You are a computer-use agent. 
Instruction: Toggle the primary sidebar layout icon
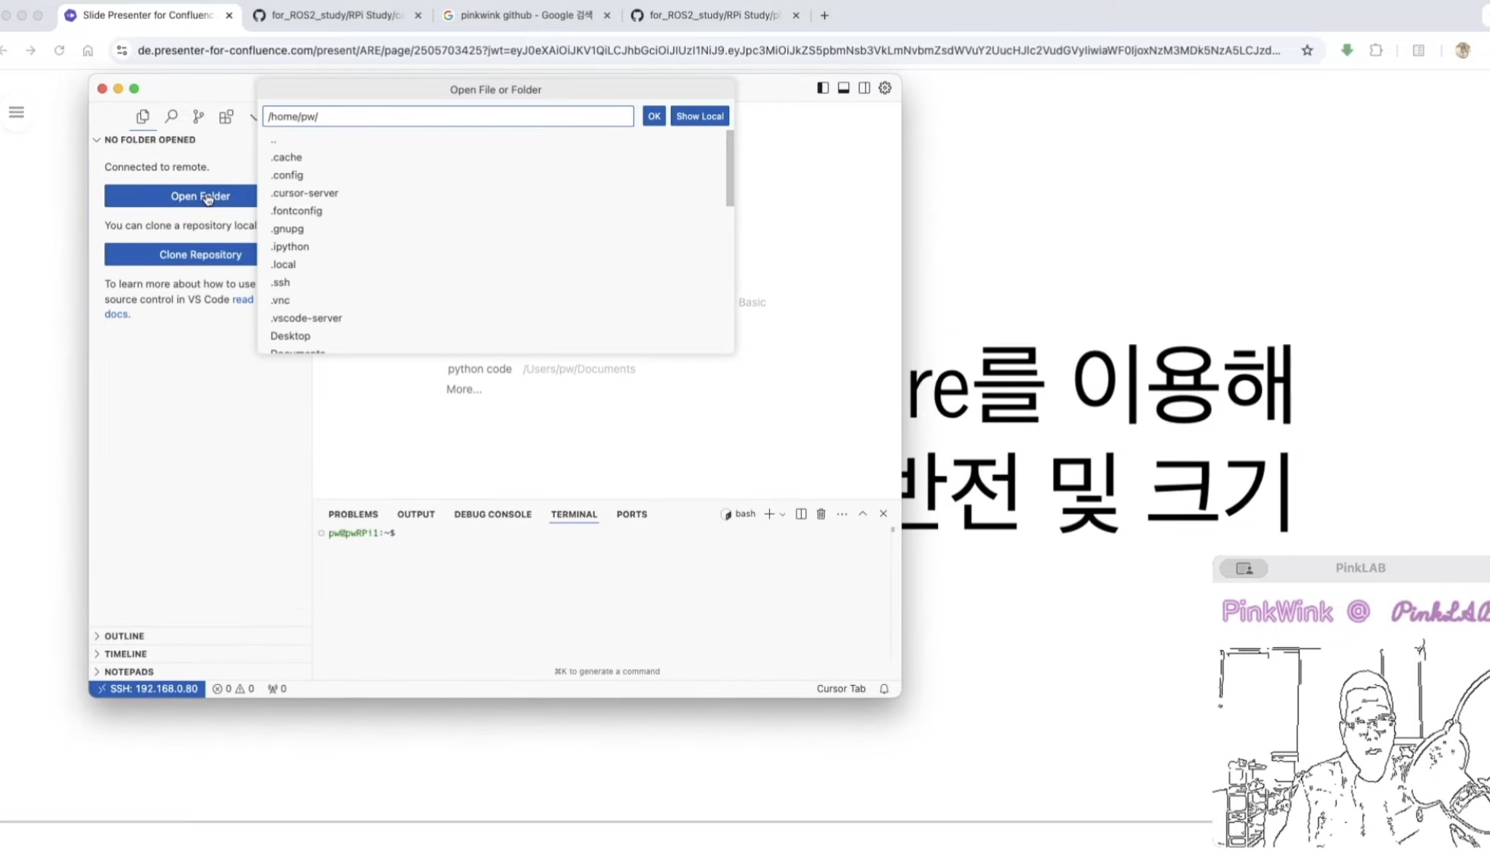pos(822,88)
